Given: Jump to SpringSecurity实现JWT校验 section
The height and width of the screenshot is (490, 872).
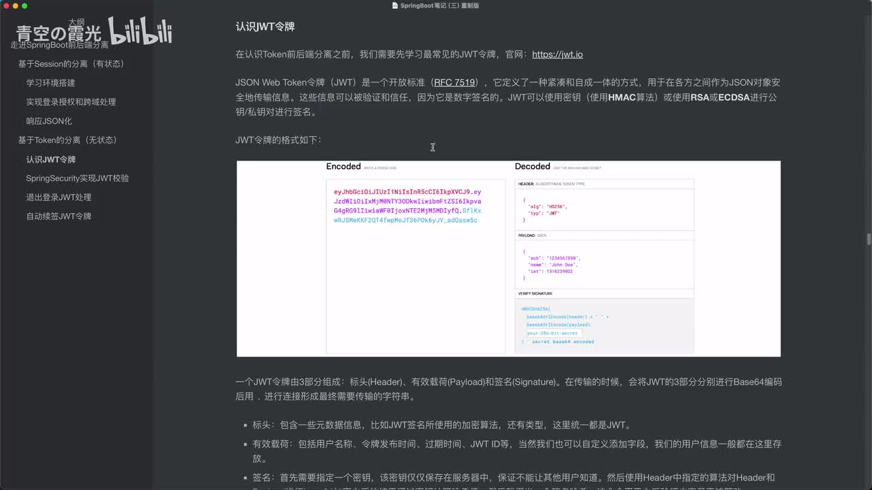Looking at the screenshot, I should click(x=78, y=178).
